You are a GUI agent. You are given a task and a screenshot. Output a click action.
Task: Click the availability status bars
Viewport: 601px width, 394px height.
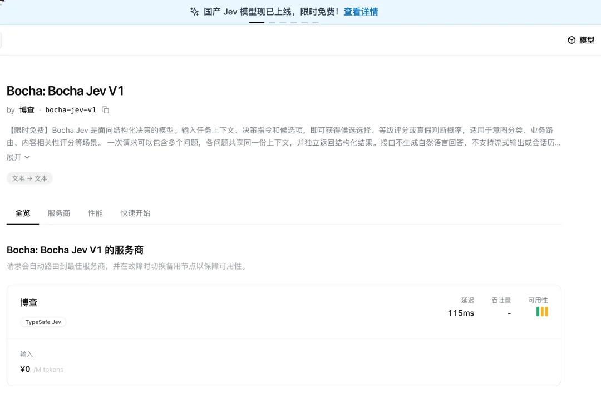pyautogui.click(x=542, y=312)
